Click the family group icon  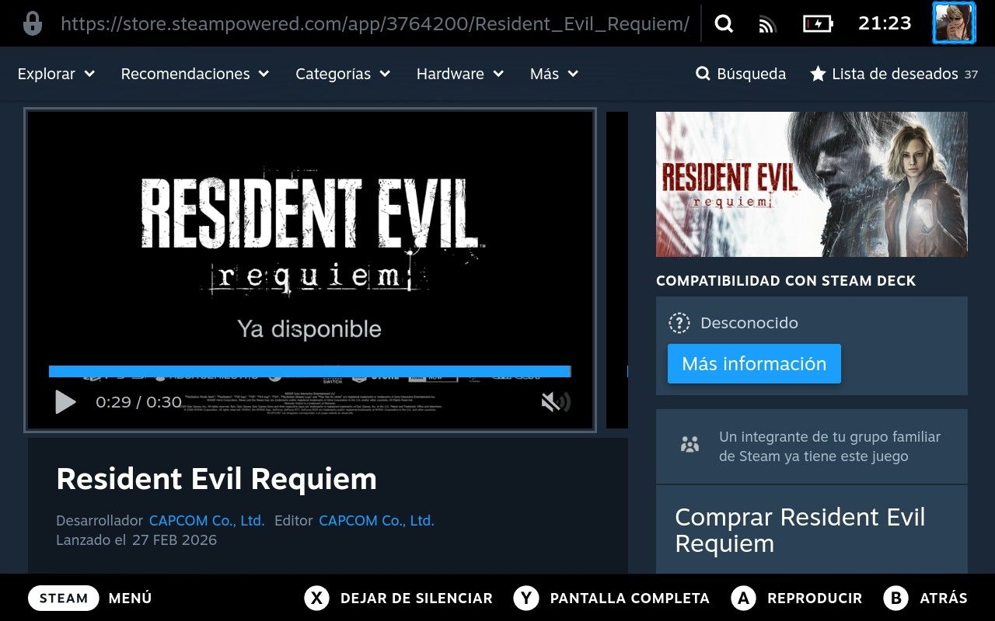690,445
